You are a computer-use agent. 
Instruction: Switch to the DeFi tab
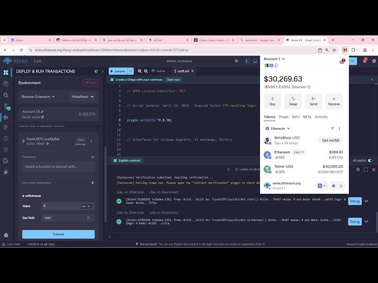click(x=295, y=117)
